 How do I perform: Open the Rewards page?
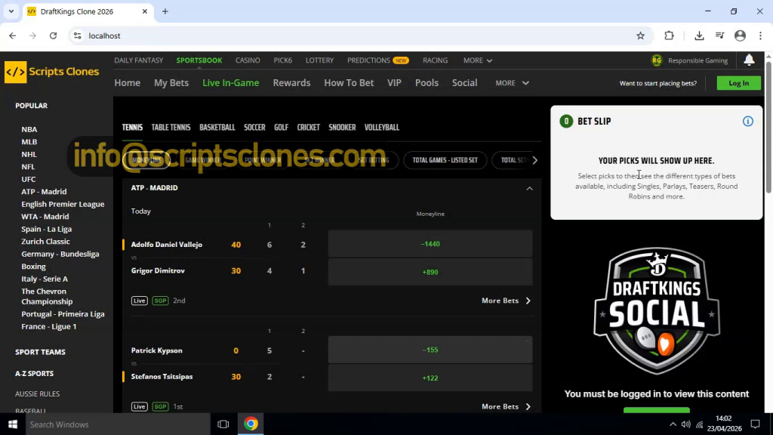(x=291, y=83)
